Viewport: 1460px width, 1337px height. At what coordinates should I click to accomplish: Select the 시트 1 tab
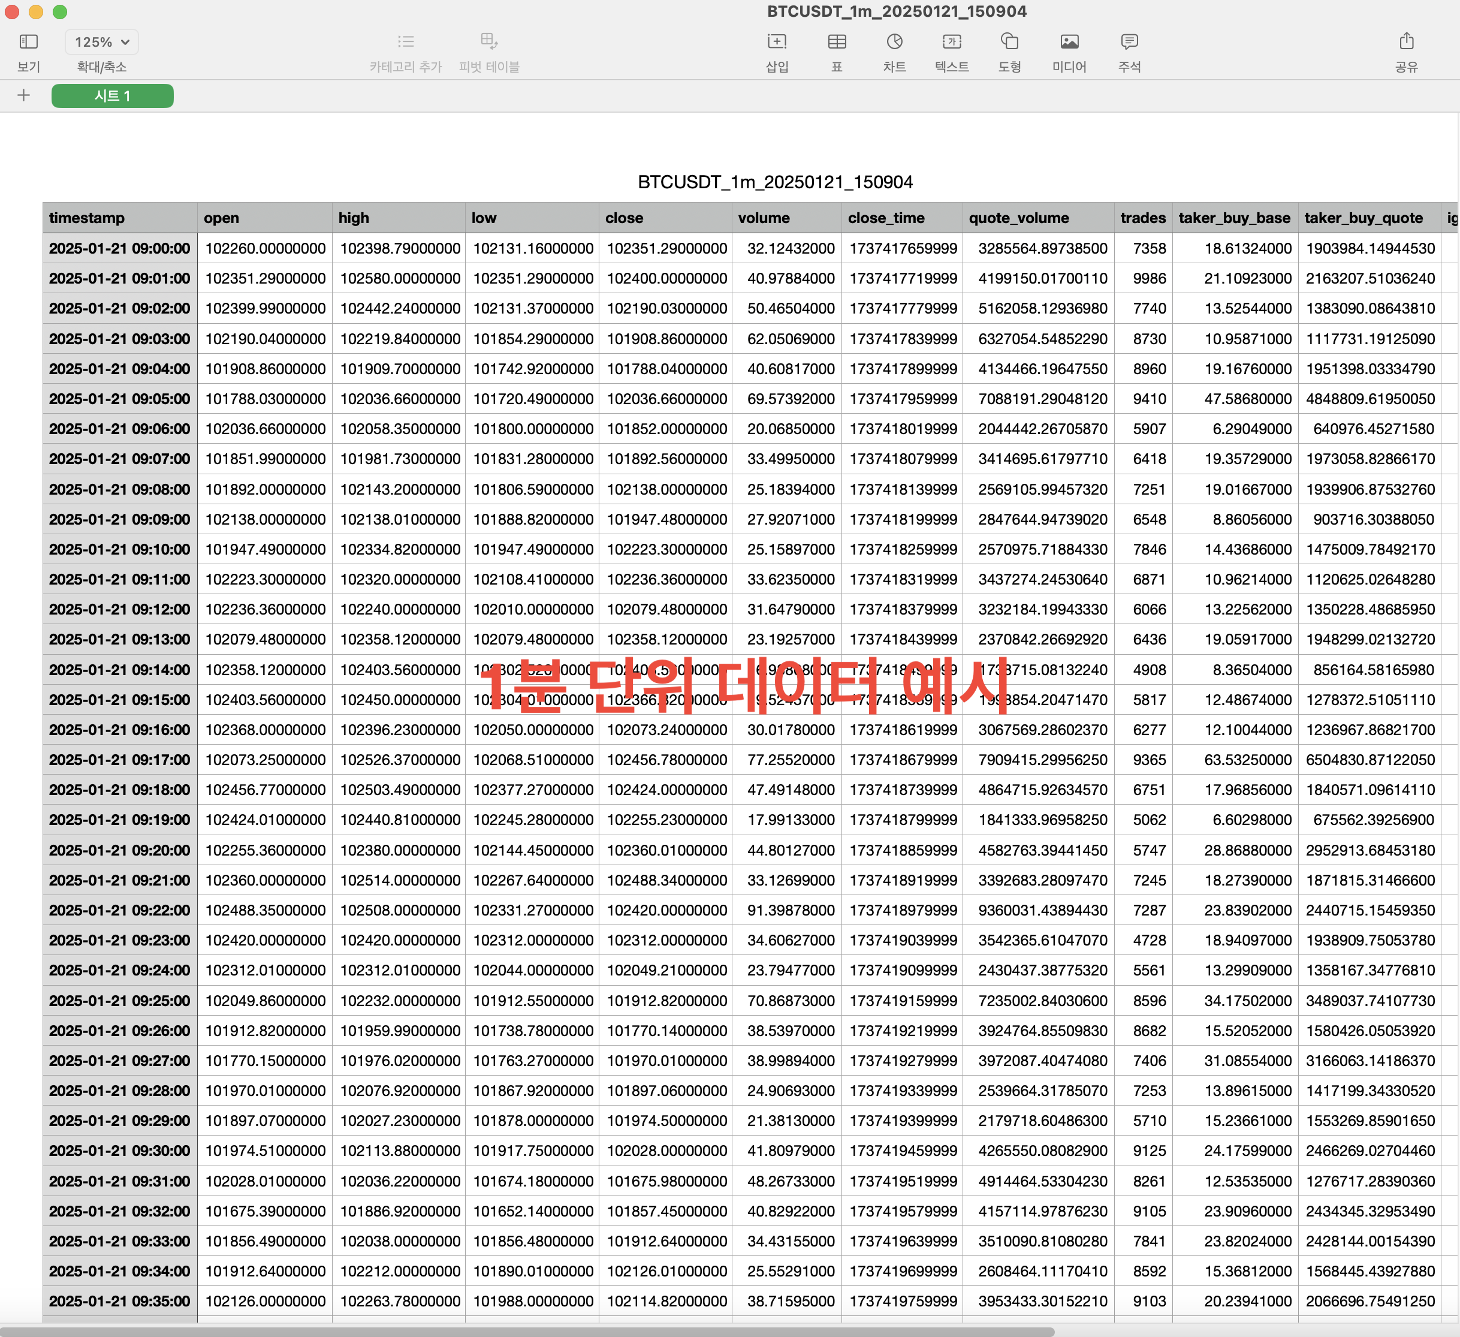(112, 95)
